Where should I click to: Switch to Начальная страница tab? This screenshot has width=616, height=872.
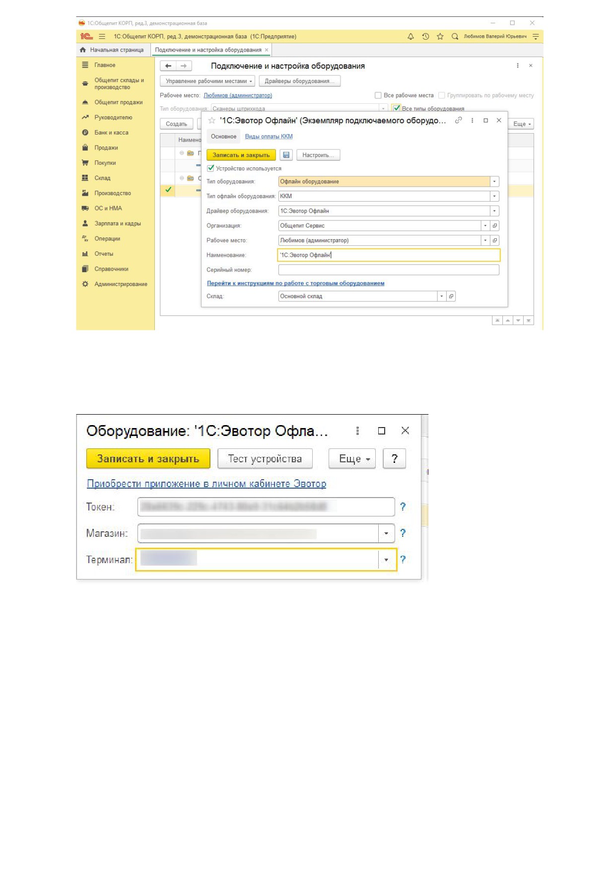[113, 50]
